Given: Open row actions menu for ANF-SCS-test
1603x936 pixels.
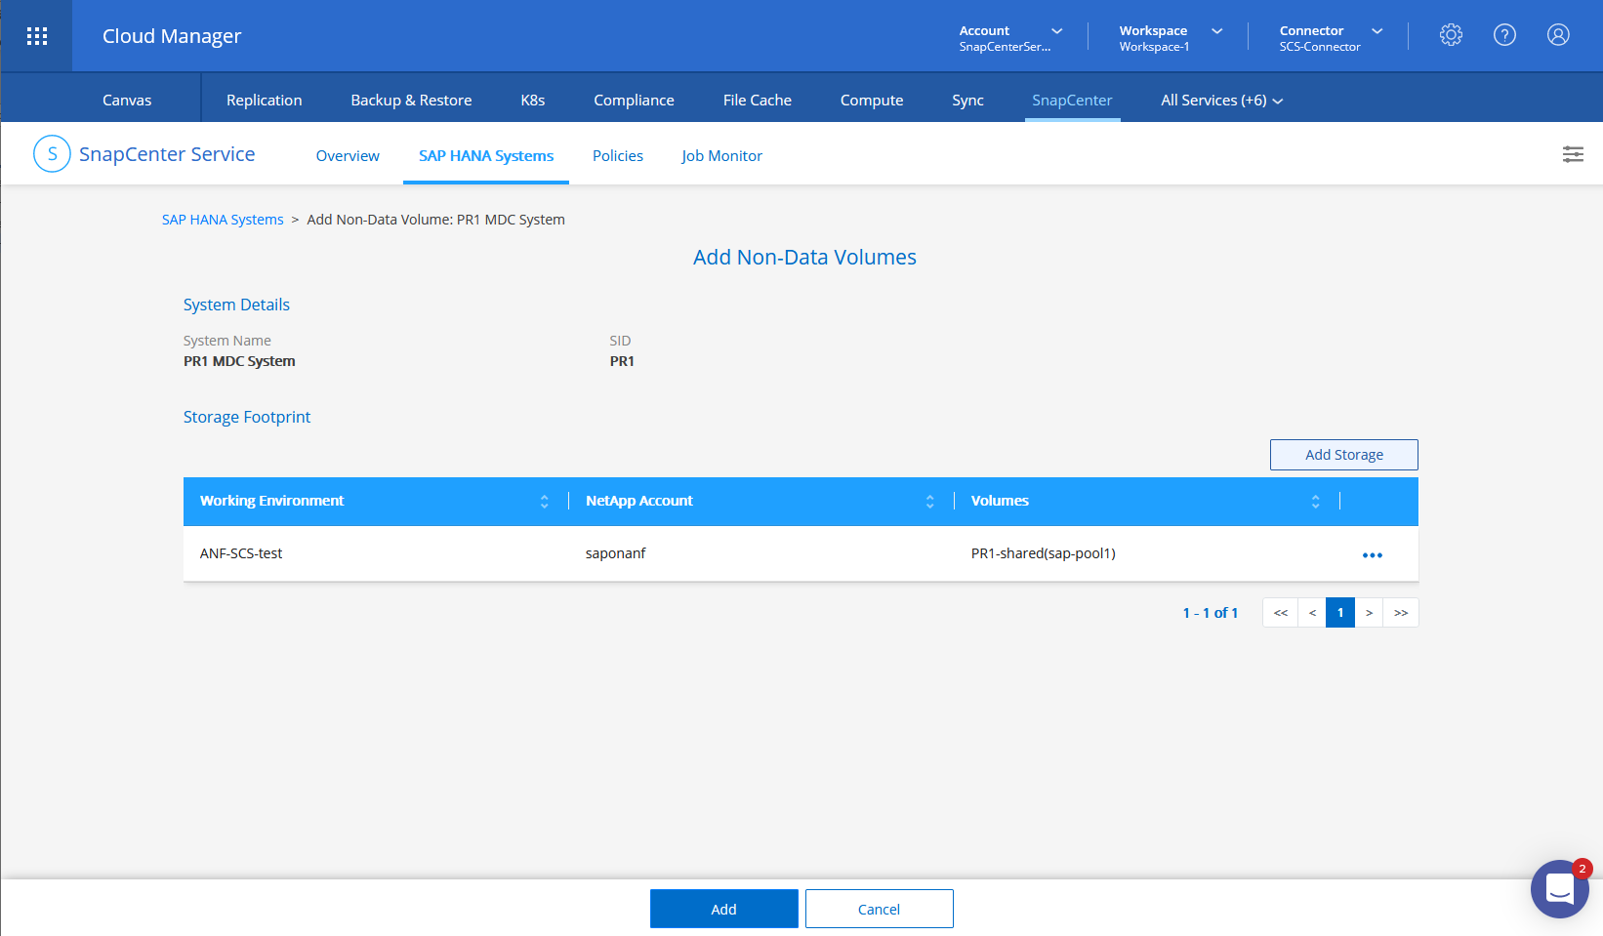Looking at the screenshot, I should pos(1373,555).
